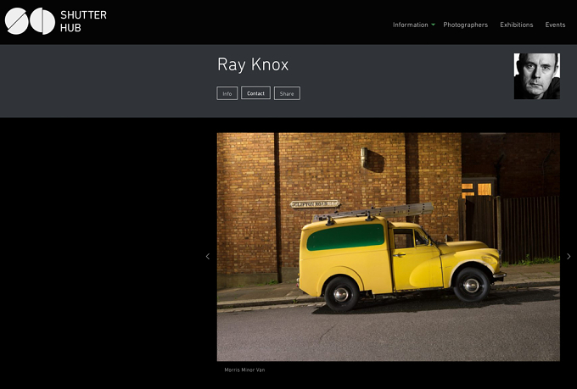Open Ray Knox's portrait thumbnail
577x389 pixels.
click(x=537, y=76)
